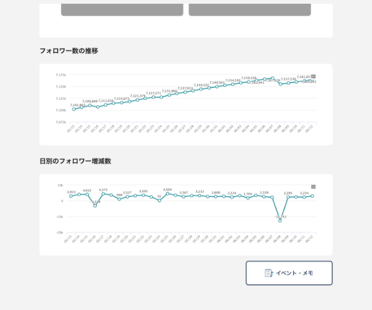Select last data point on daily change chart
Screen dimensions: 372x310
[312, 196]
